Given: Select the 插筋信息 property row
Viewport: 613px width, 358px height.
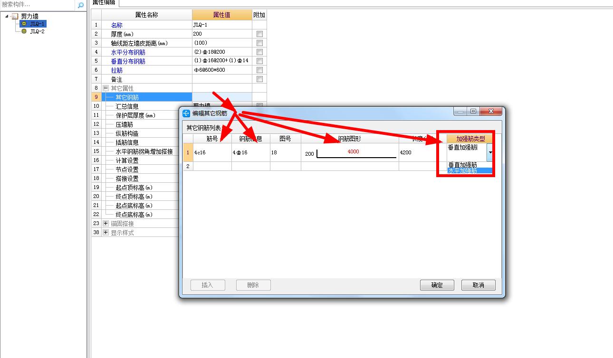Looking at the screenshot, I should tap(140, 142).
